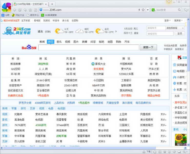Expand the address bar history dropdown
The image size is (190, 154).
point(148,10)
